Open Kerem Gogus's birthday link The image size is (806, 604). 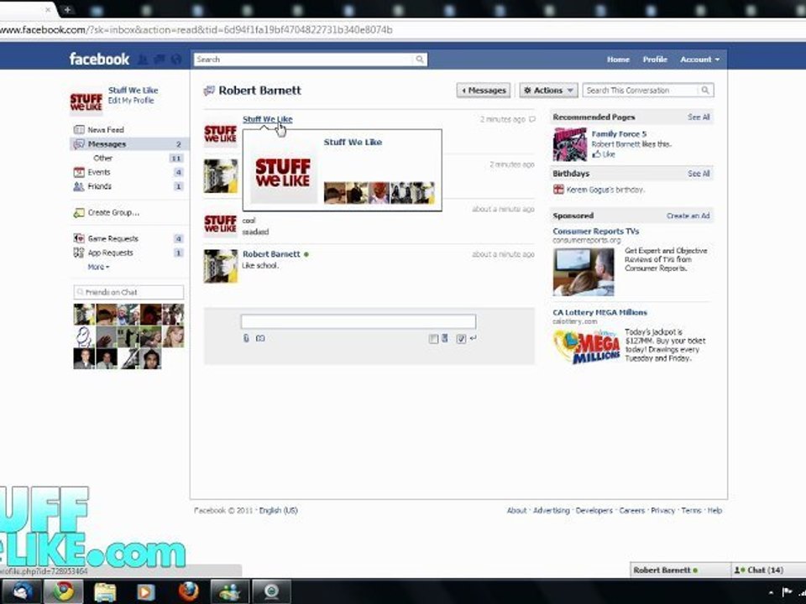point(605,190)
